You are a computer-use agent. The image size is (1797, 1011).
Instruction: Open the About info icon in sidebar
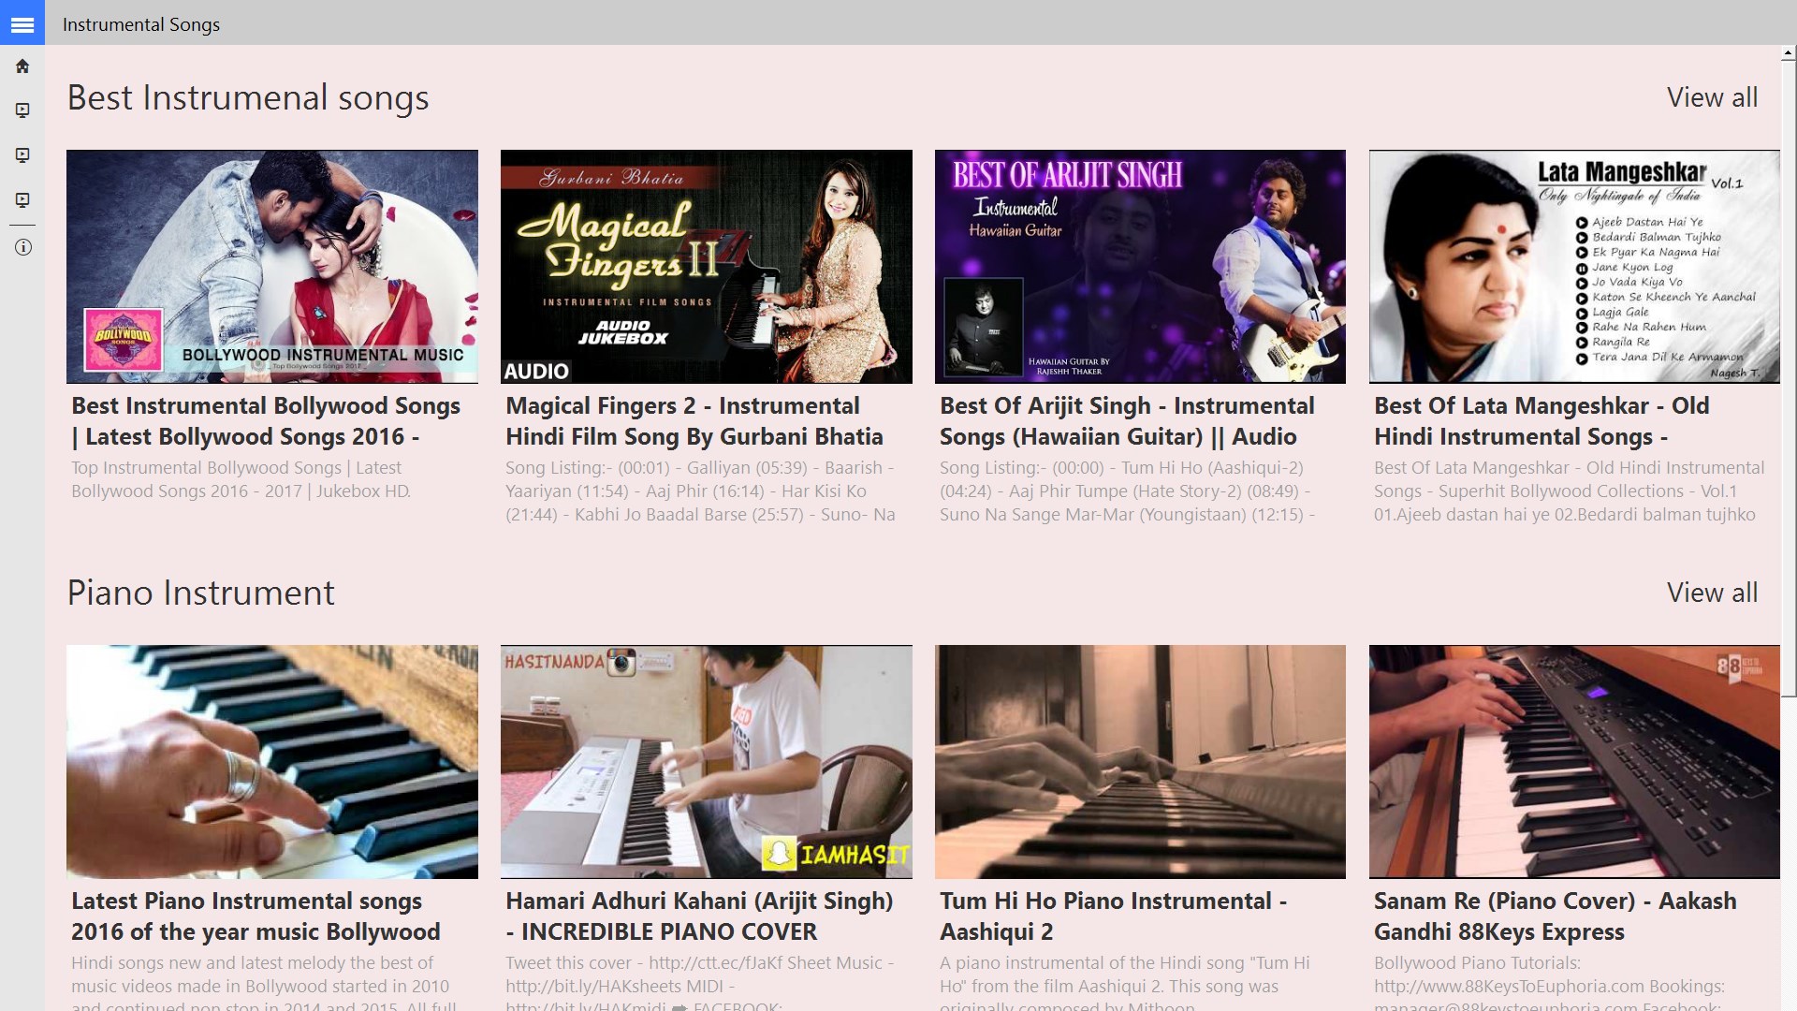tap(22, 247)
